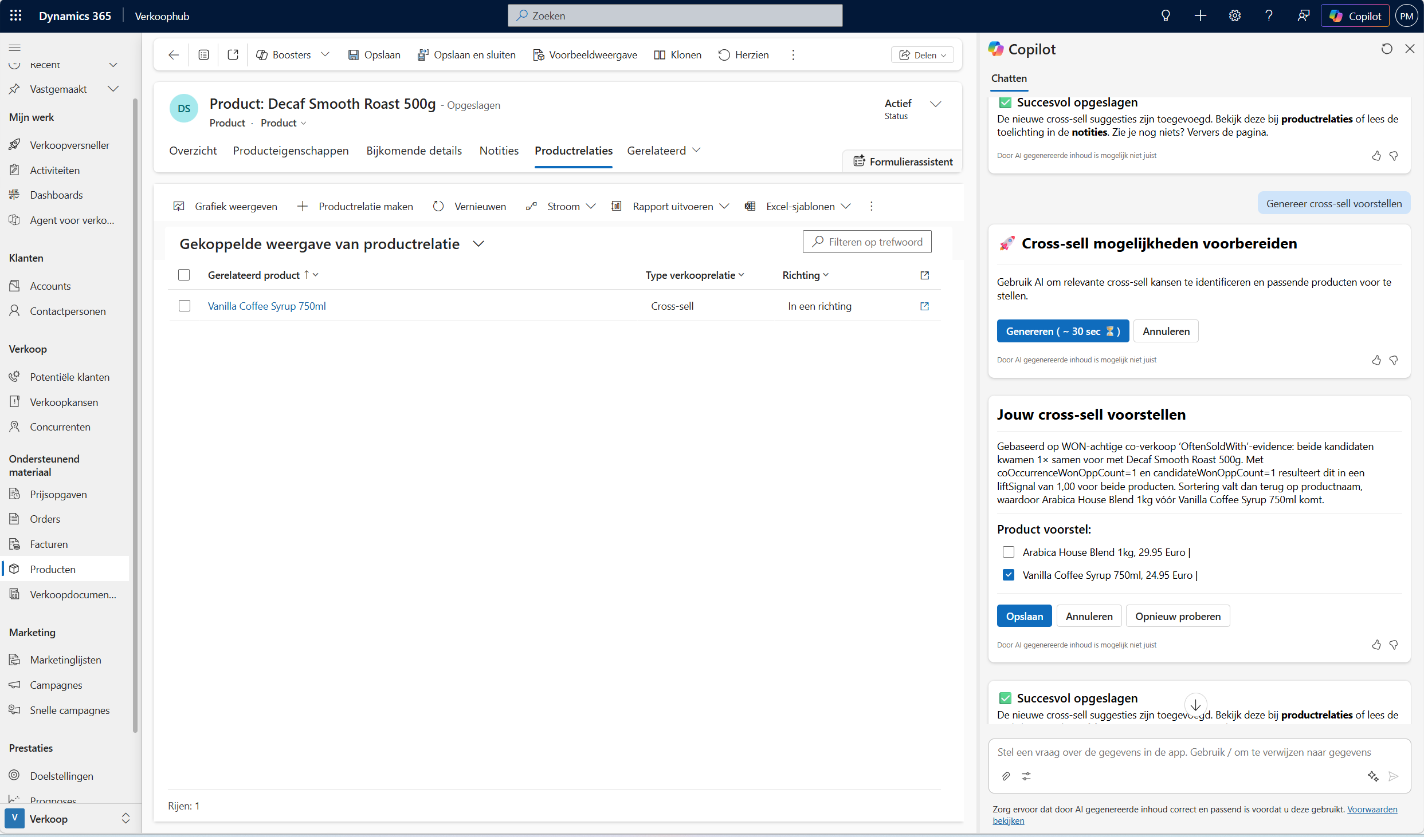The height and width of the screenshot is (837, 1424).
Task: Expand the Boosters dropdown chevron
Action: click(325, 55)
